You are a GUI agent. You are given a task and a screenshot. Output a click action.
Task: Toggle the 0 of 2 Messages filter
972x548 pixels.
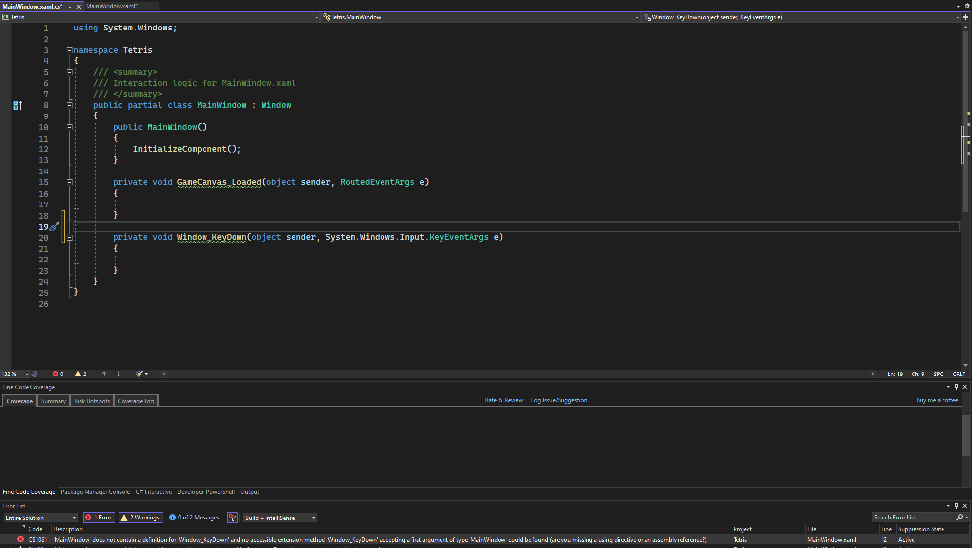point(194,518)
